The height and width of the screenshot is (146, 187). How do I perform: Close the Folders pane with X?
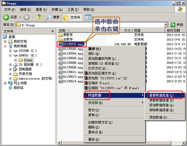pos(52,31)
